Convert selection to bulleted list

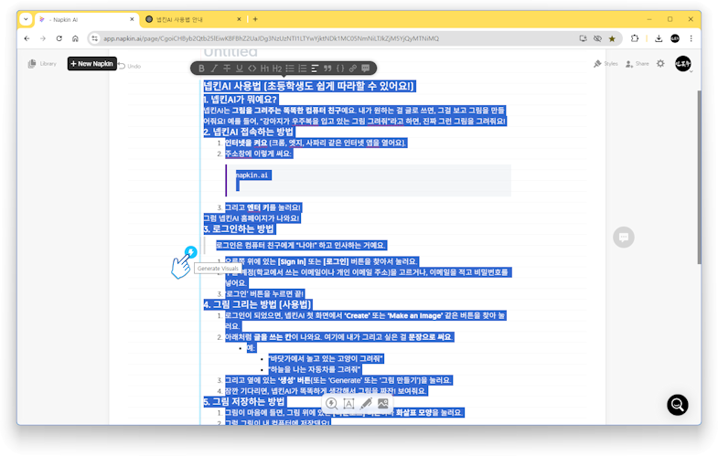290,69
